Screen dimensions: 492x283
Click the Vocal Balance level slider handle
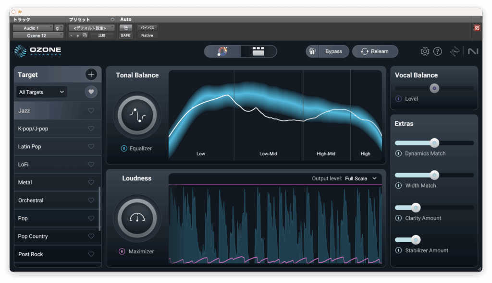click(434, 88)
